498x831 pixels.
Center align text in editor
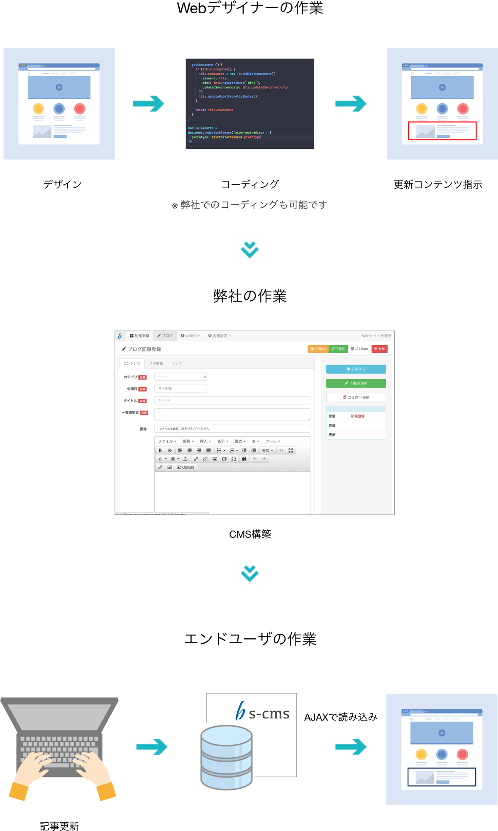point(190,451)
